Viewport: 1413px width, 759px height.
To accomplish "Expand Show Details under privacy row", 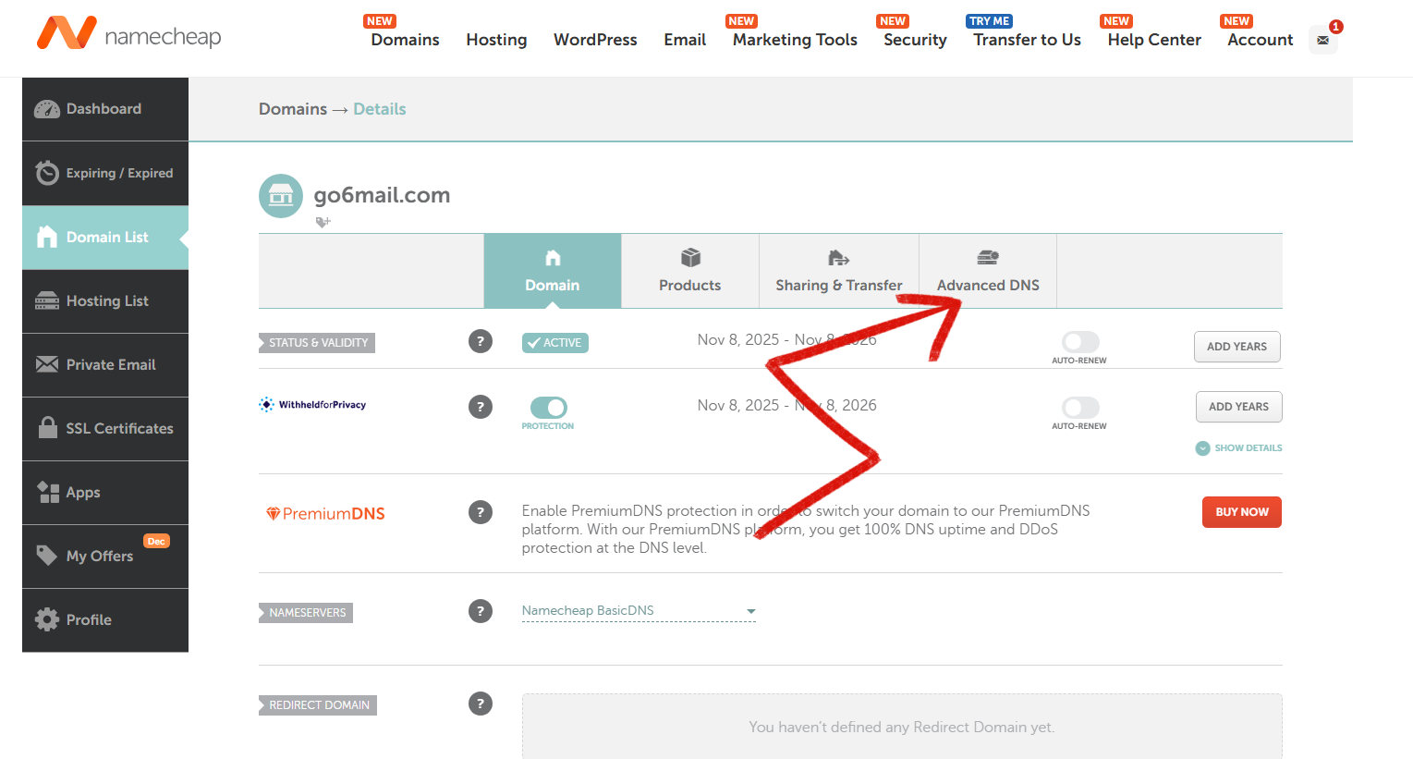I will 1239,448.
